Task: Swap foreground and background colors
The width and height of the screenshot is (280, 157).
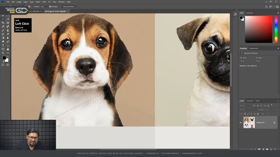Action: (x=8, y=57)
